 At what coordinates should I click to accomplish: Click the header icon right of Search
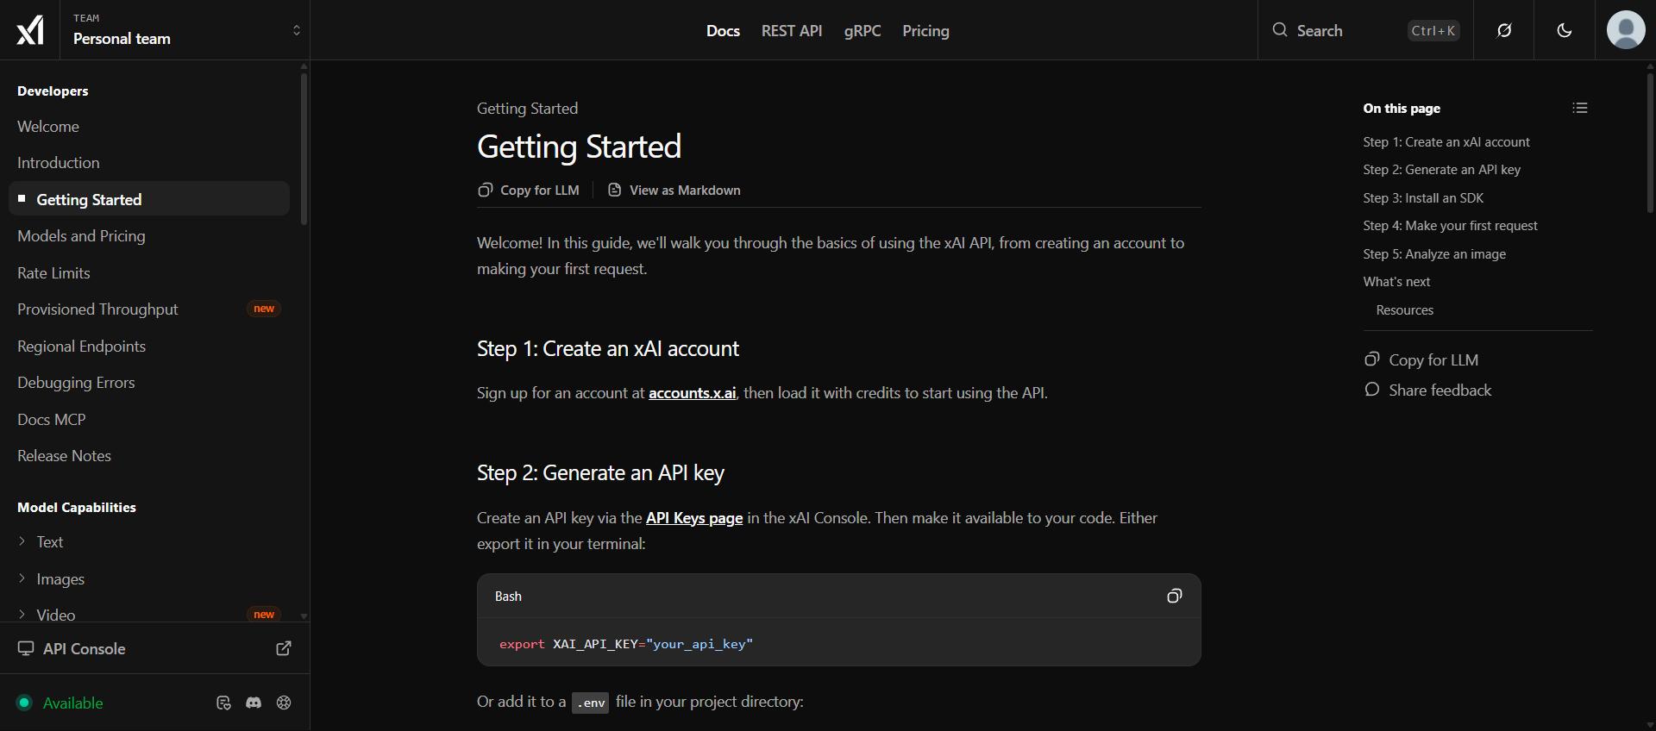pyautogui.click(x=1504, y=30)
